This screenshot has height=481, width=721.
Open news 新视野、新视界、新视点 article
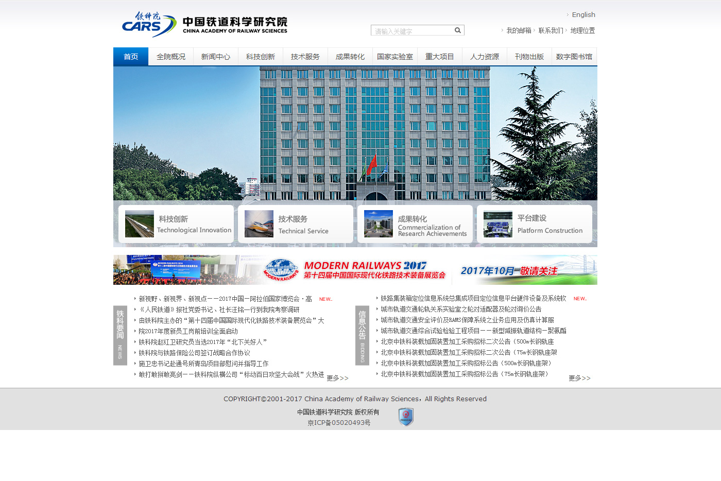225,299
